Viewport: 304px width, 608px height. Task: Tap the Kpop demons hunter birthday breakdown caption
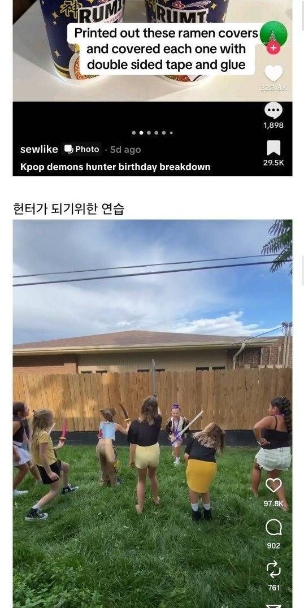point(115,167)
